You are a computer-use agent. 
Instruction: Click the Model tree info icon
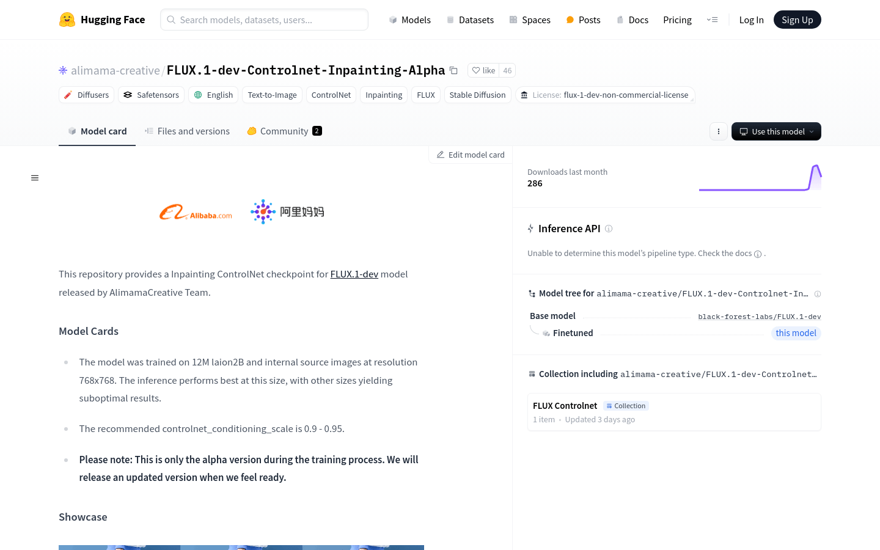818,294
